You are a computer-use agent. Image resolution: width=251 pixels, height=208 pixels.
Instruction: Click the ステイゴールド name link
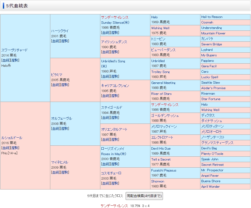pos(112,107)
